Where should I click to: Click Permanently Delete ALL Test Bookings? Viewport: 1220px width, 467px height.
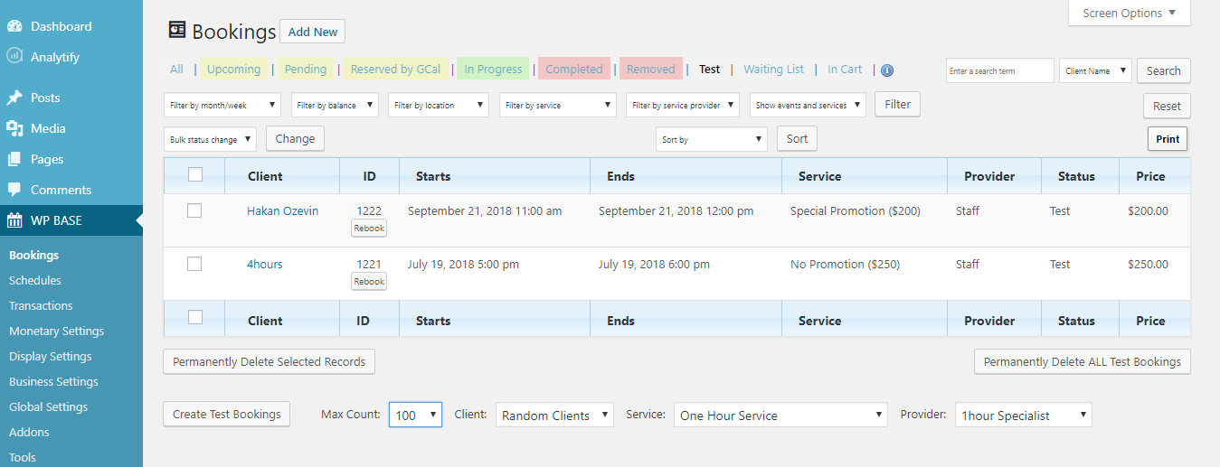tap(1083, 361)
